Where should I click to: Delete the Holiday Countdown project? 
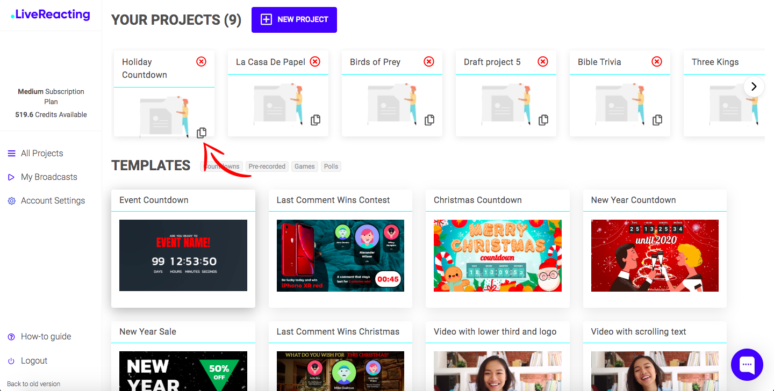[201, 62]
